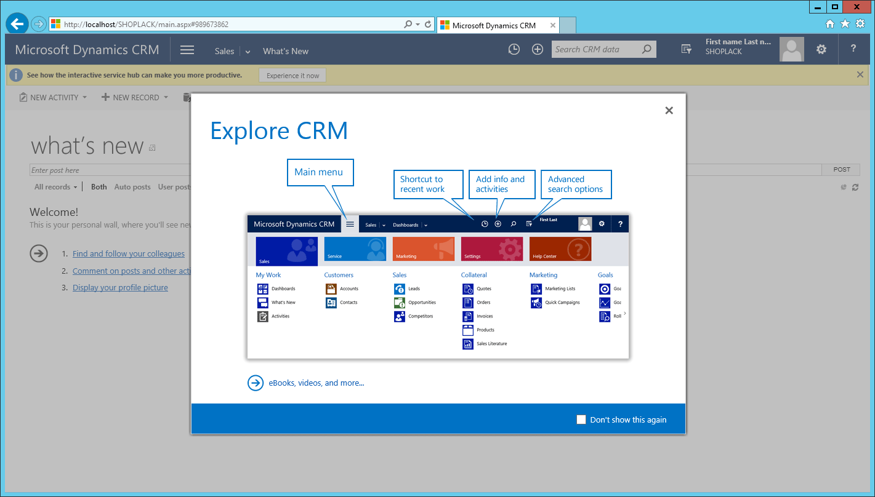The width and height of the screenshot is (875, 497).
Task: Click NEW ACTIVITY in command bar
Action: (x=48, y=97)
